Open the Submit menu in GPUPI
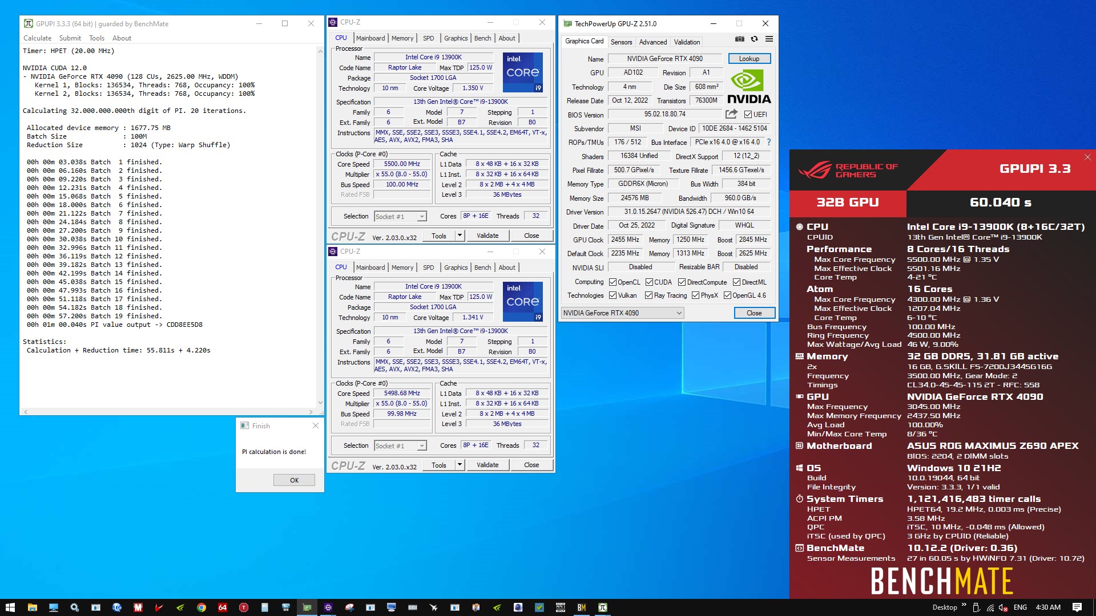The height and width of the screenshot is (616, 1096). click(x=70, y=38)
